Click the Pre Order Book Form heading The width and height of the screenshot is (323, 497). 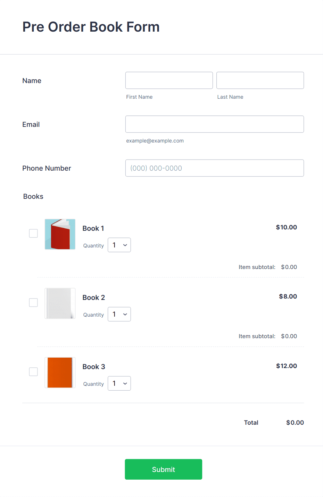click(x=91, y=27)
